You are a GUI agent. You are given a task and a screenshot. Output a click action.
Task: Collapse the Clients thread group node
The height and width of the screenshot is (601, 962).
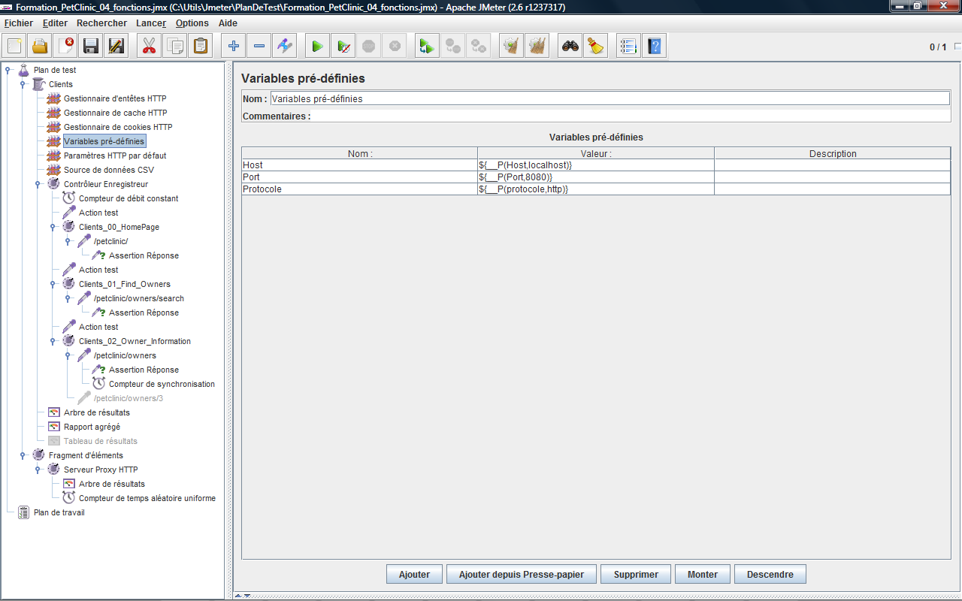[23, 84]
